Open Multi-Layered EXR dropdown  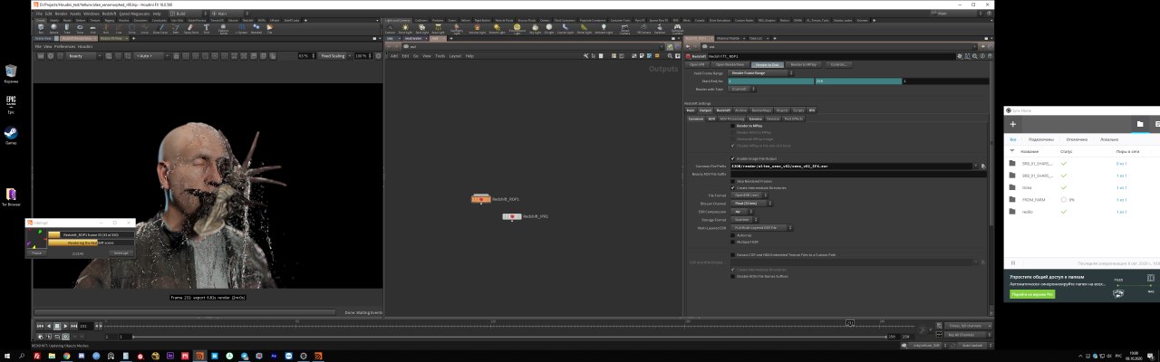[762, 227]
